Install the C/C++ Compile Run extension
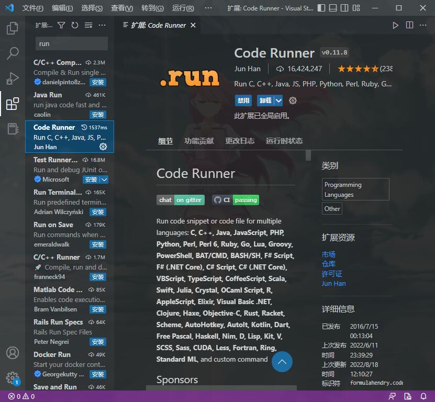 [x=98, y=82]
